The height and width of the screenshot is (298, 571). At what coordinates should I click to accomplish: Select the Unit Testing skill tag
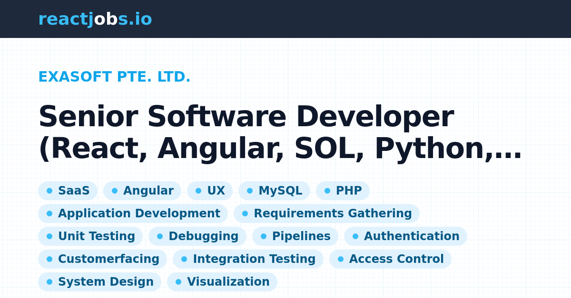coord(90,236)
